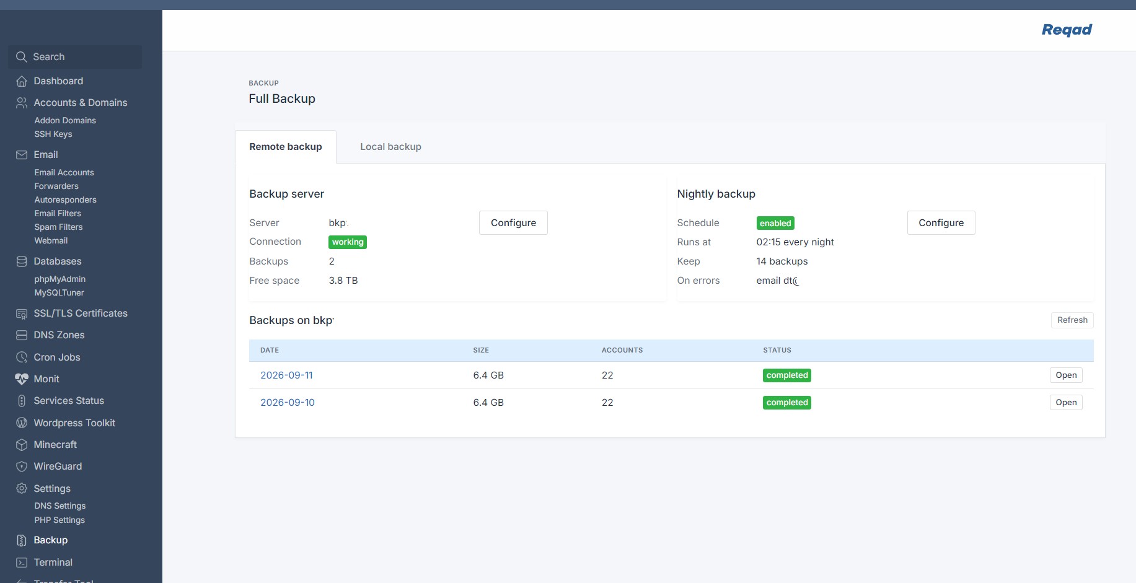Open PHP Settings submenu link
1136x583 pixels.
[59, 520]
